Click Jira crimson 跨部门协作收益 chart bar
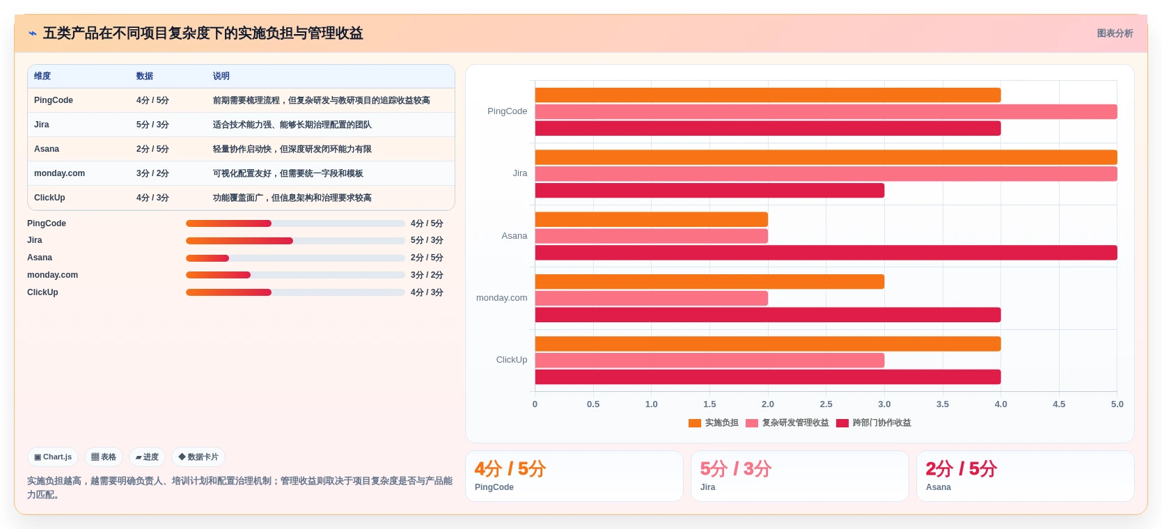 (709, 191)
